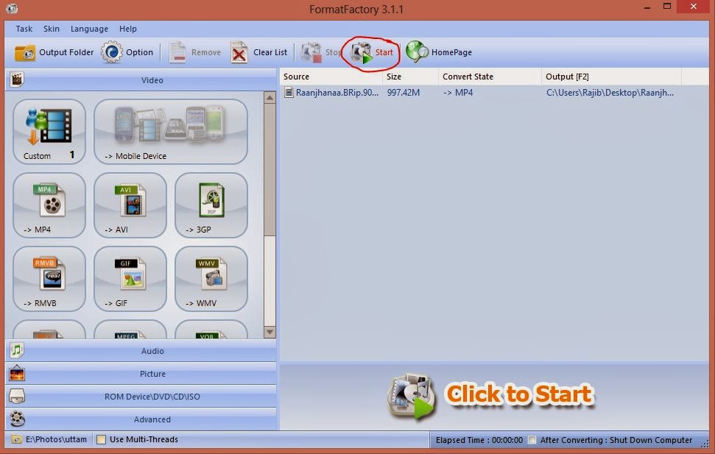Click the format list scrollbar thumb
Viewport: 715px width, 454px height.
[x=270, y=169]
